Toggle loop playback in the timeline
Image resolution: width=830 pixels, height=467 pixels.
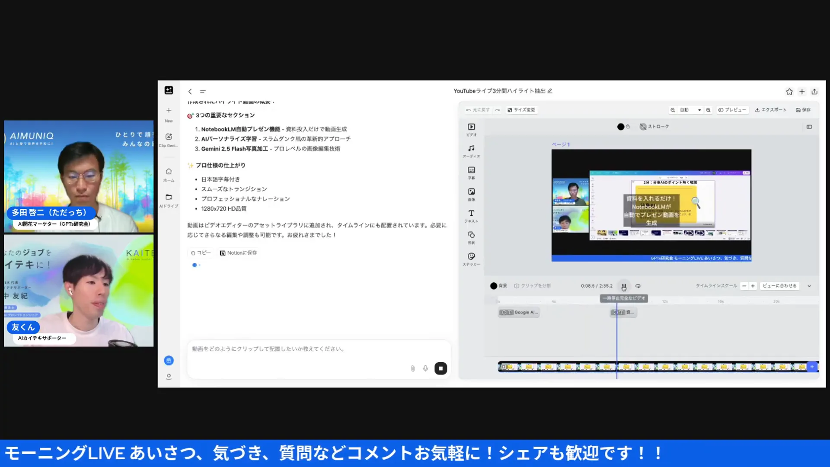(638, 286)
